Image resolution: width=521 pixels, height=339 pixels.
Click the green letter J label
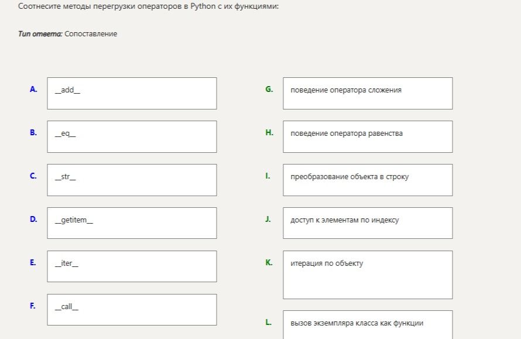(268, 219)
